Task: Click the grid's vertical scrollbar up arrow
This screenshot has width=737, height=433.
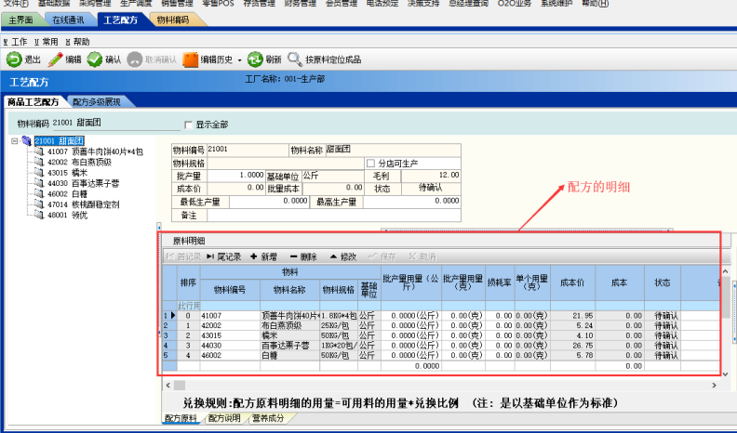Action: [x=725, y=271]
